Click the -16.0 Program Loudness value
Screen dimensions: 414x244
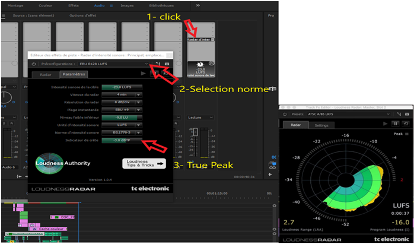click(x=400, y=222)
